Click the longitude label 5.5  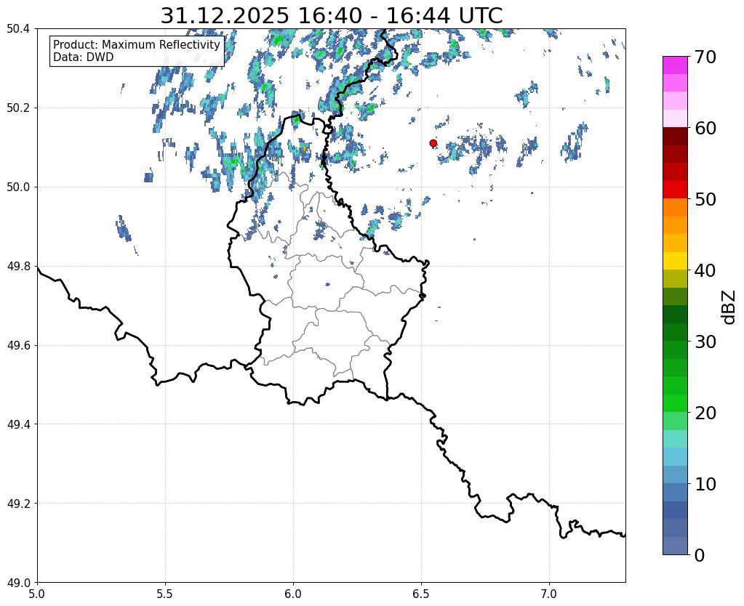[165, 594]
